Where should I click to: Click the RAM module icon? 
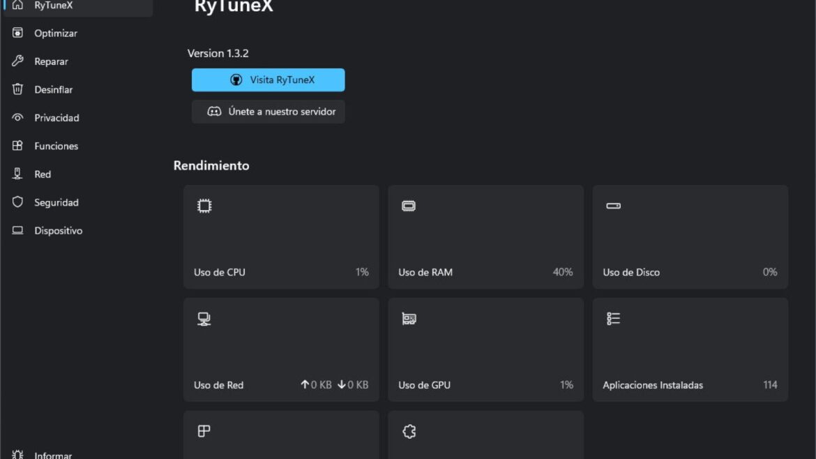(409, 206)
